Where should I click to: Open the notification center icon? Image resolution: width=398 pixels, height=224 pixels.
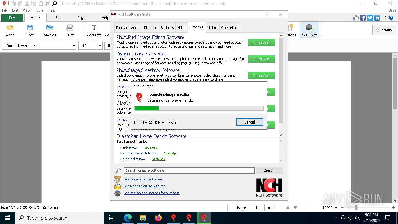click(x=388, y=218)
